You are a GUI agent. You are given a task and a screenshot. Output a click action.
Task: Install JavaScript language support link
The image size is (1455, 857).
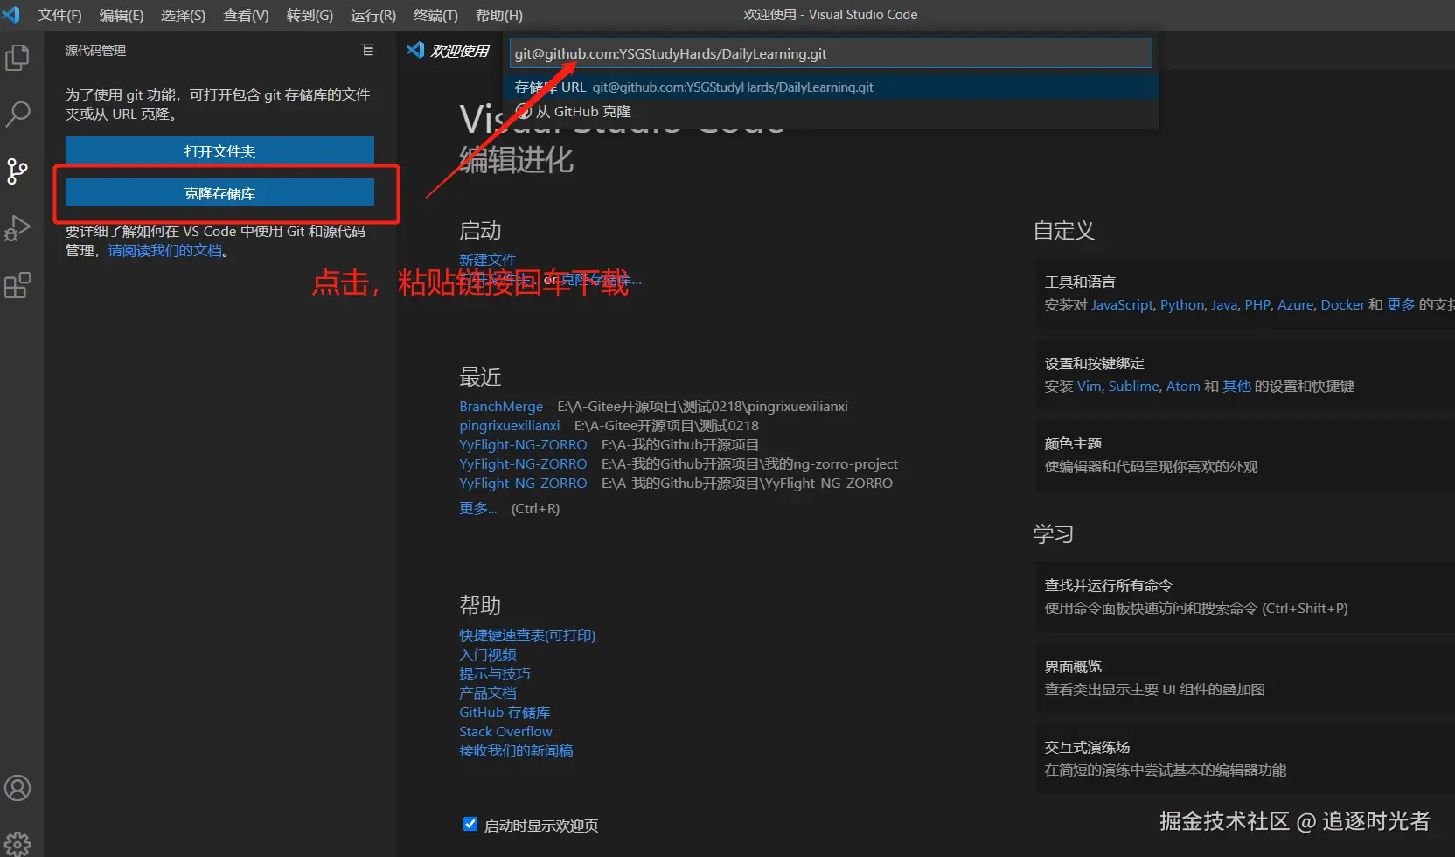point(1122,304)
